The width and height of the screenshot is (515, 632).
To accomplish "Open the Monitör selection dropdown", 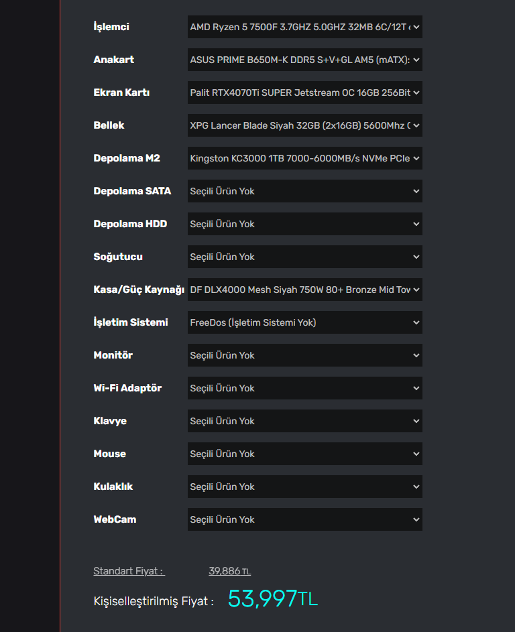I will pyautogui.click(x=304, y=355).
